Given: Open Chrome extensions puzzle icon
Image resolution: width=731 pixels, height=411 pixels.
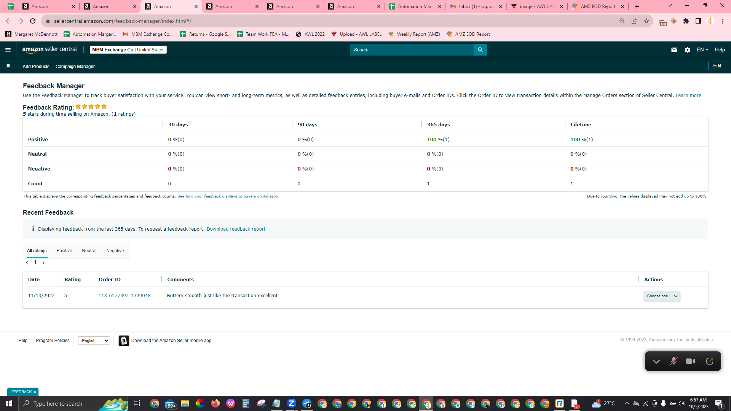Looking at the screenshot, I should [686, 21].
